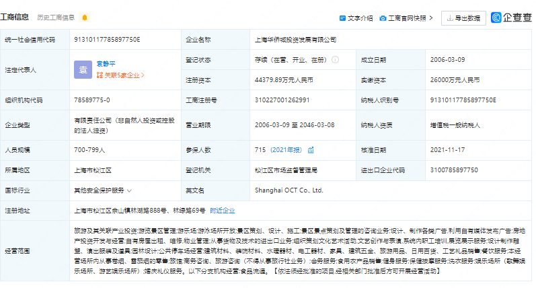Click business term 2006-03-09 至 2046-03-08
Viewport: 536px width, 288px height.
(295, 125)
